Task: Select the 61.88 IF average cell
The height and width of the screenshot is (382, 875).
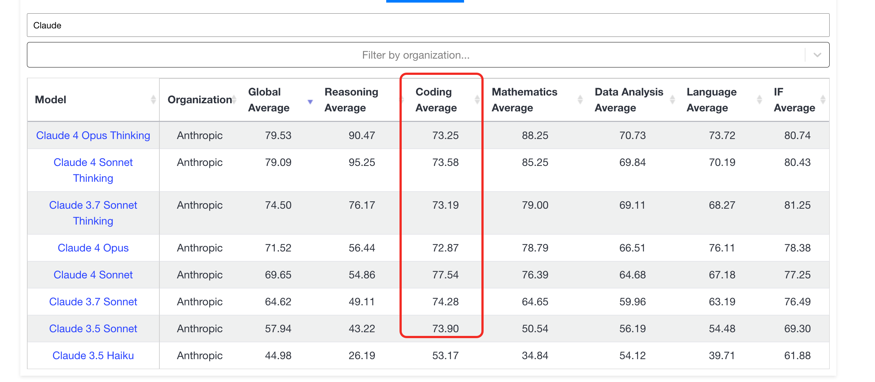Action: click(797, 355)
